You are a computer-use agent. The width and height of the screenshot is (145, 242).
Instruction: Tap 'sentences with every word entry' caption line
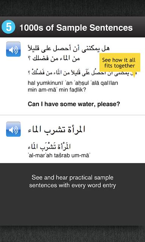[x=72, y=185]
